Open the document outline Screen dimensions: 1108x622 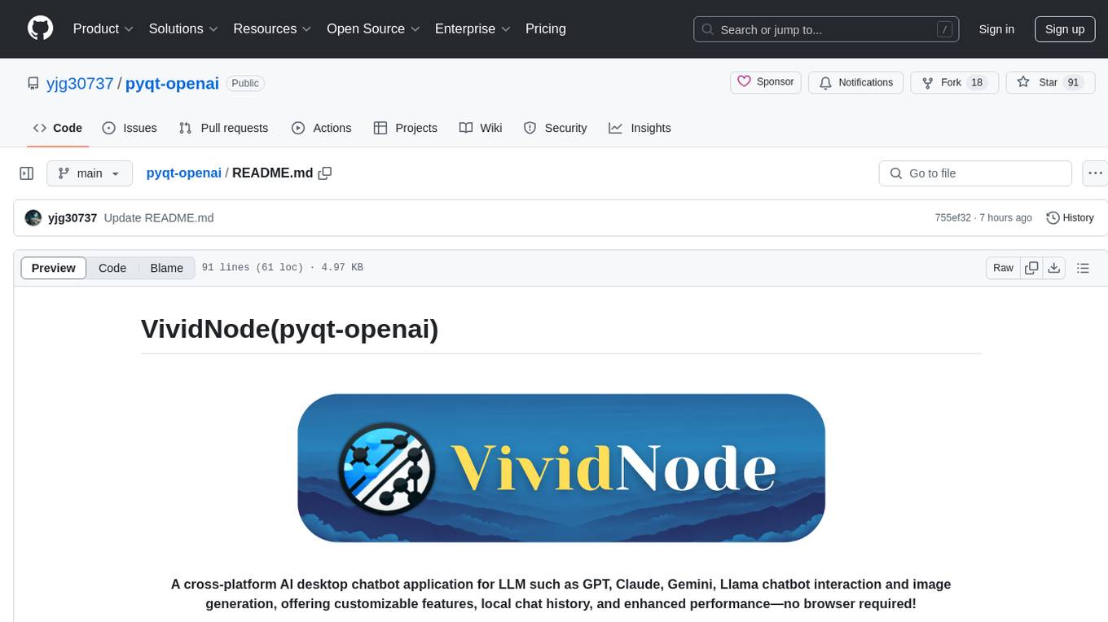coord(1083,268)
